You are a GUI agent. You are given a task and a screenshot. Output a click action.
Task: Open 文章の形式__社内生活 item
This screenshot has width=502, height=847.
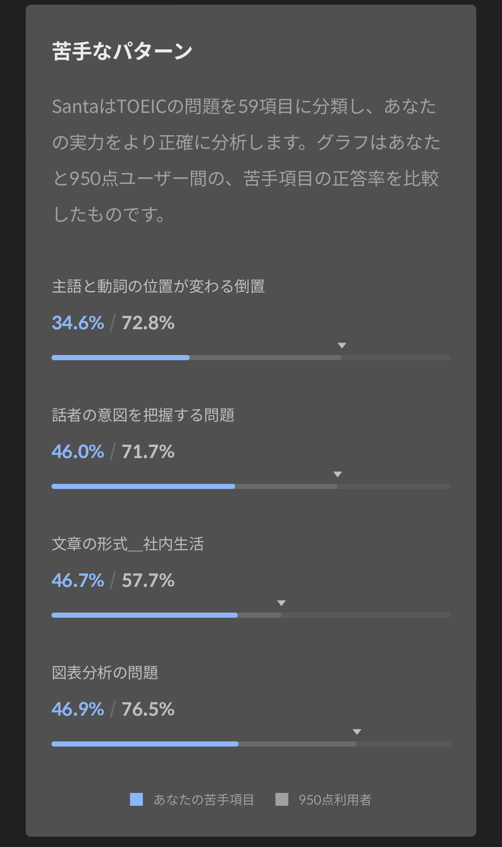pyautogui.click(x=128, y=544)
